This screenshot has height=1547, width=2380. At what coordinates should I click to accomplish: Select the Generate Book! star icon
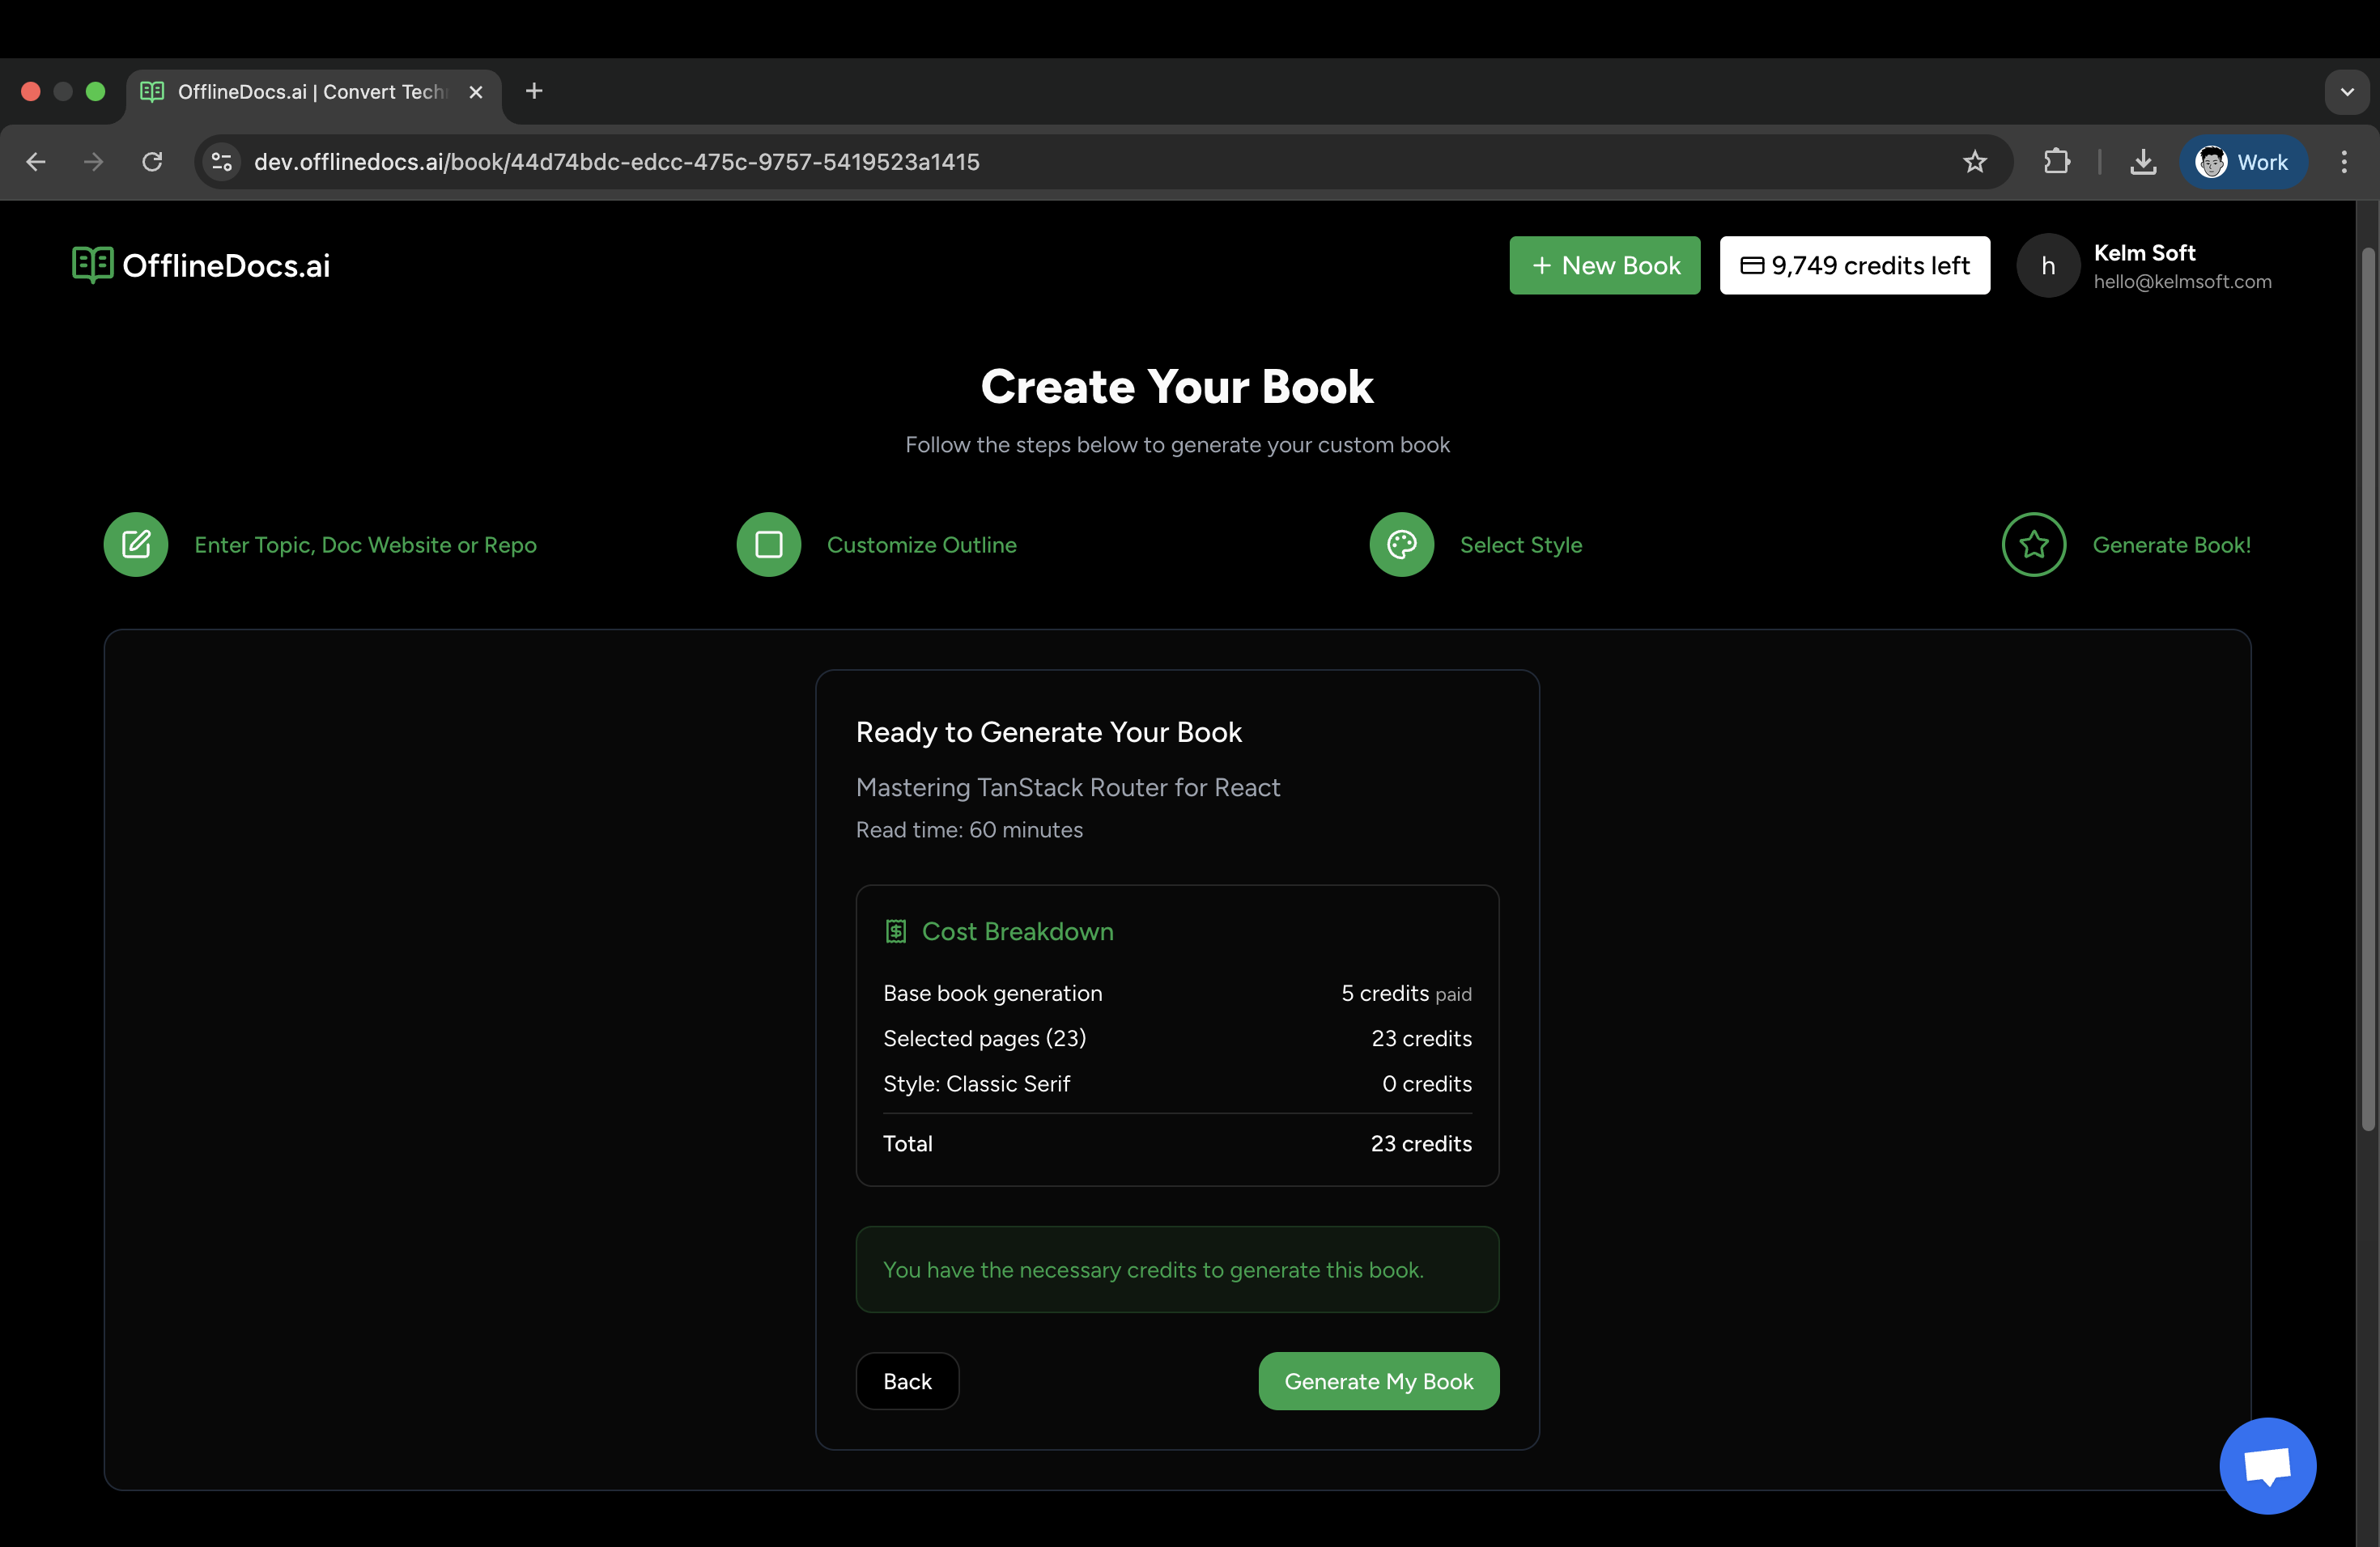tap(2035, 545)
